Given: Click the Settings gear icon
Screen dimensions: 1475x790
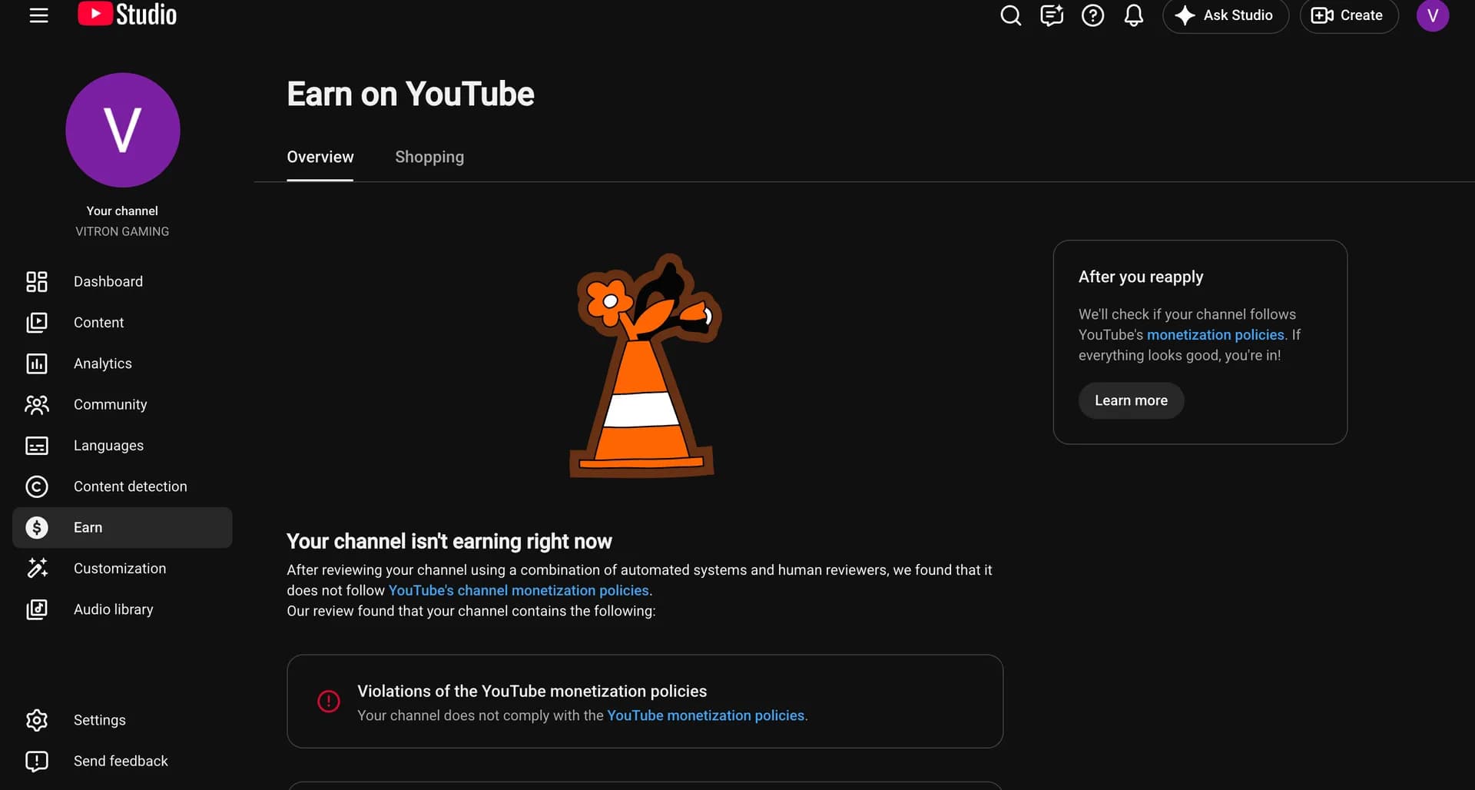Looking at the screenshot, I should 37,720.
